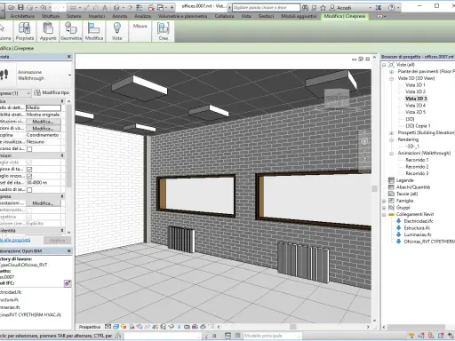
Task: Open the Architettura ribbon tab
Action: (x=22, y=16)
